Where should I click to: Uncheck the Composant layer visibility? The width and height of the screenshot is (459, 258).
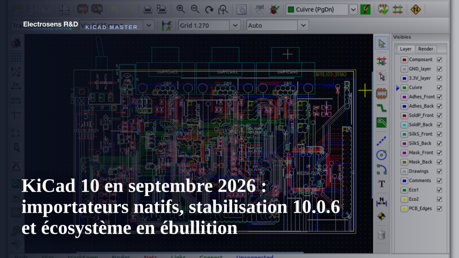tap(439, 60)
